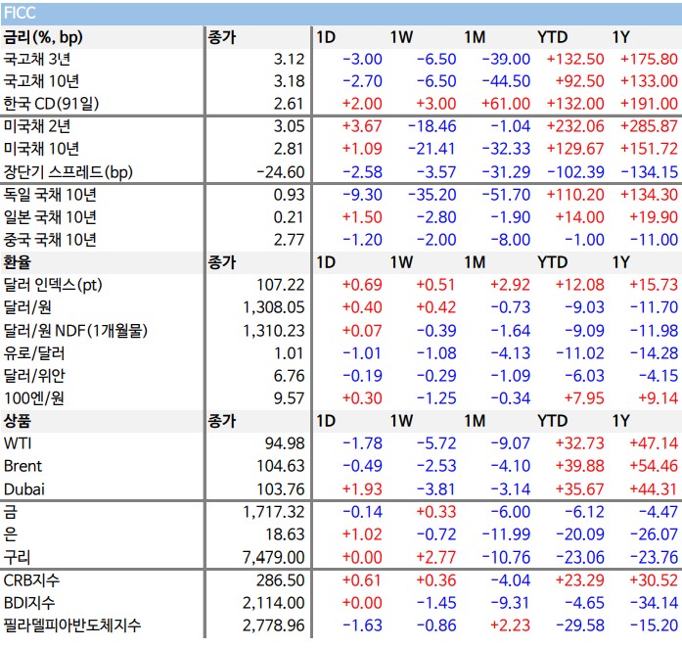682x648 pixels.
Task: Click the YTD header in 금리 section
Action: (553, 37)
